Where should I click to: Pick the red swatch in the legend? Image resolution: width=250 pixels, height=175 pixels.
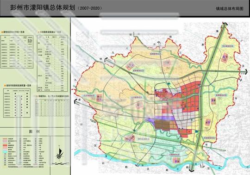pyautogui.click(x=5, y=145)
